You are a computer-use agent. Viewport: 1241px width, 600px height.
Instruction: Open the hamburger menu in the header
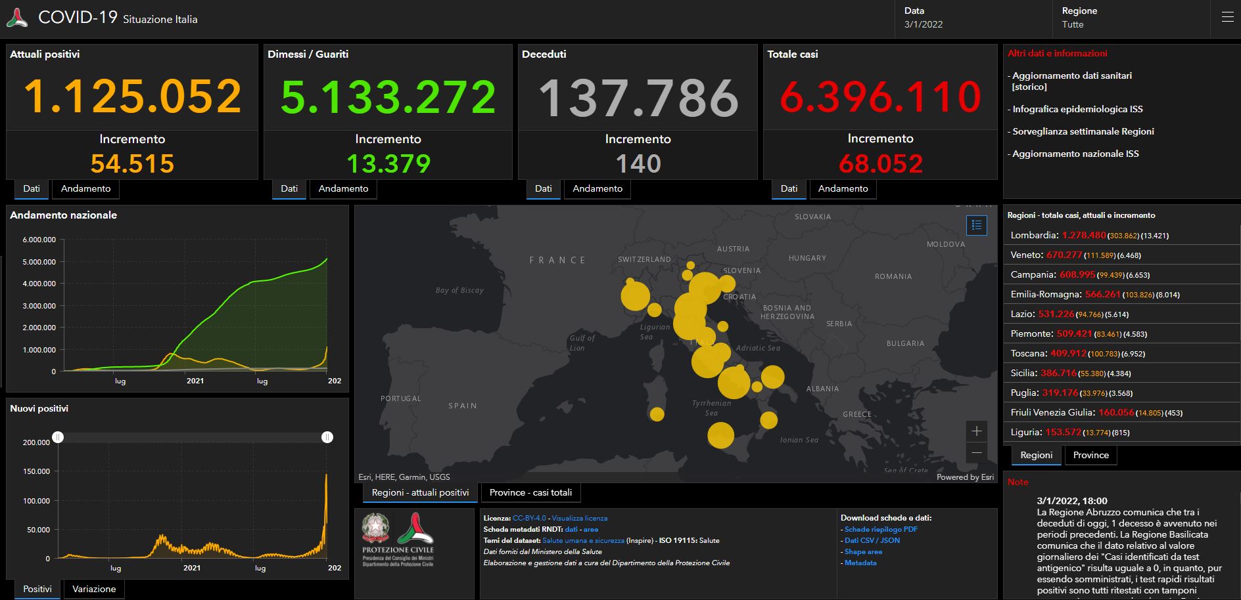pos(1227,18)
